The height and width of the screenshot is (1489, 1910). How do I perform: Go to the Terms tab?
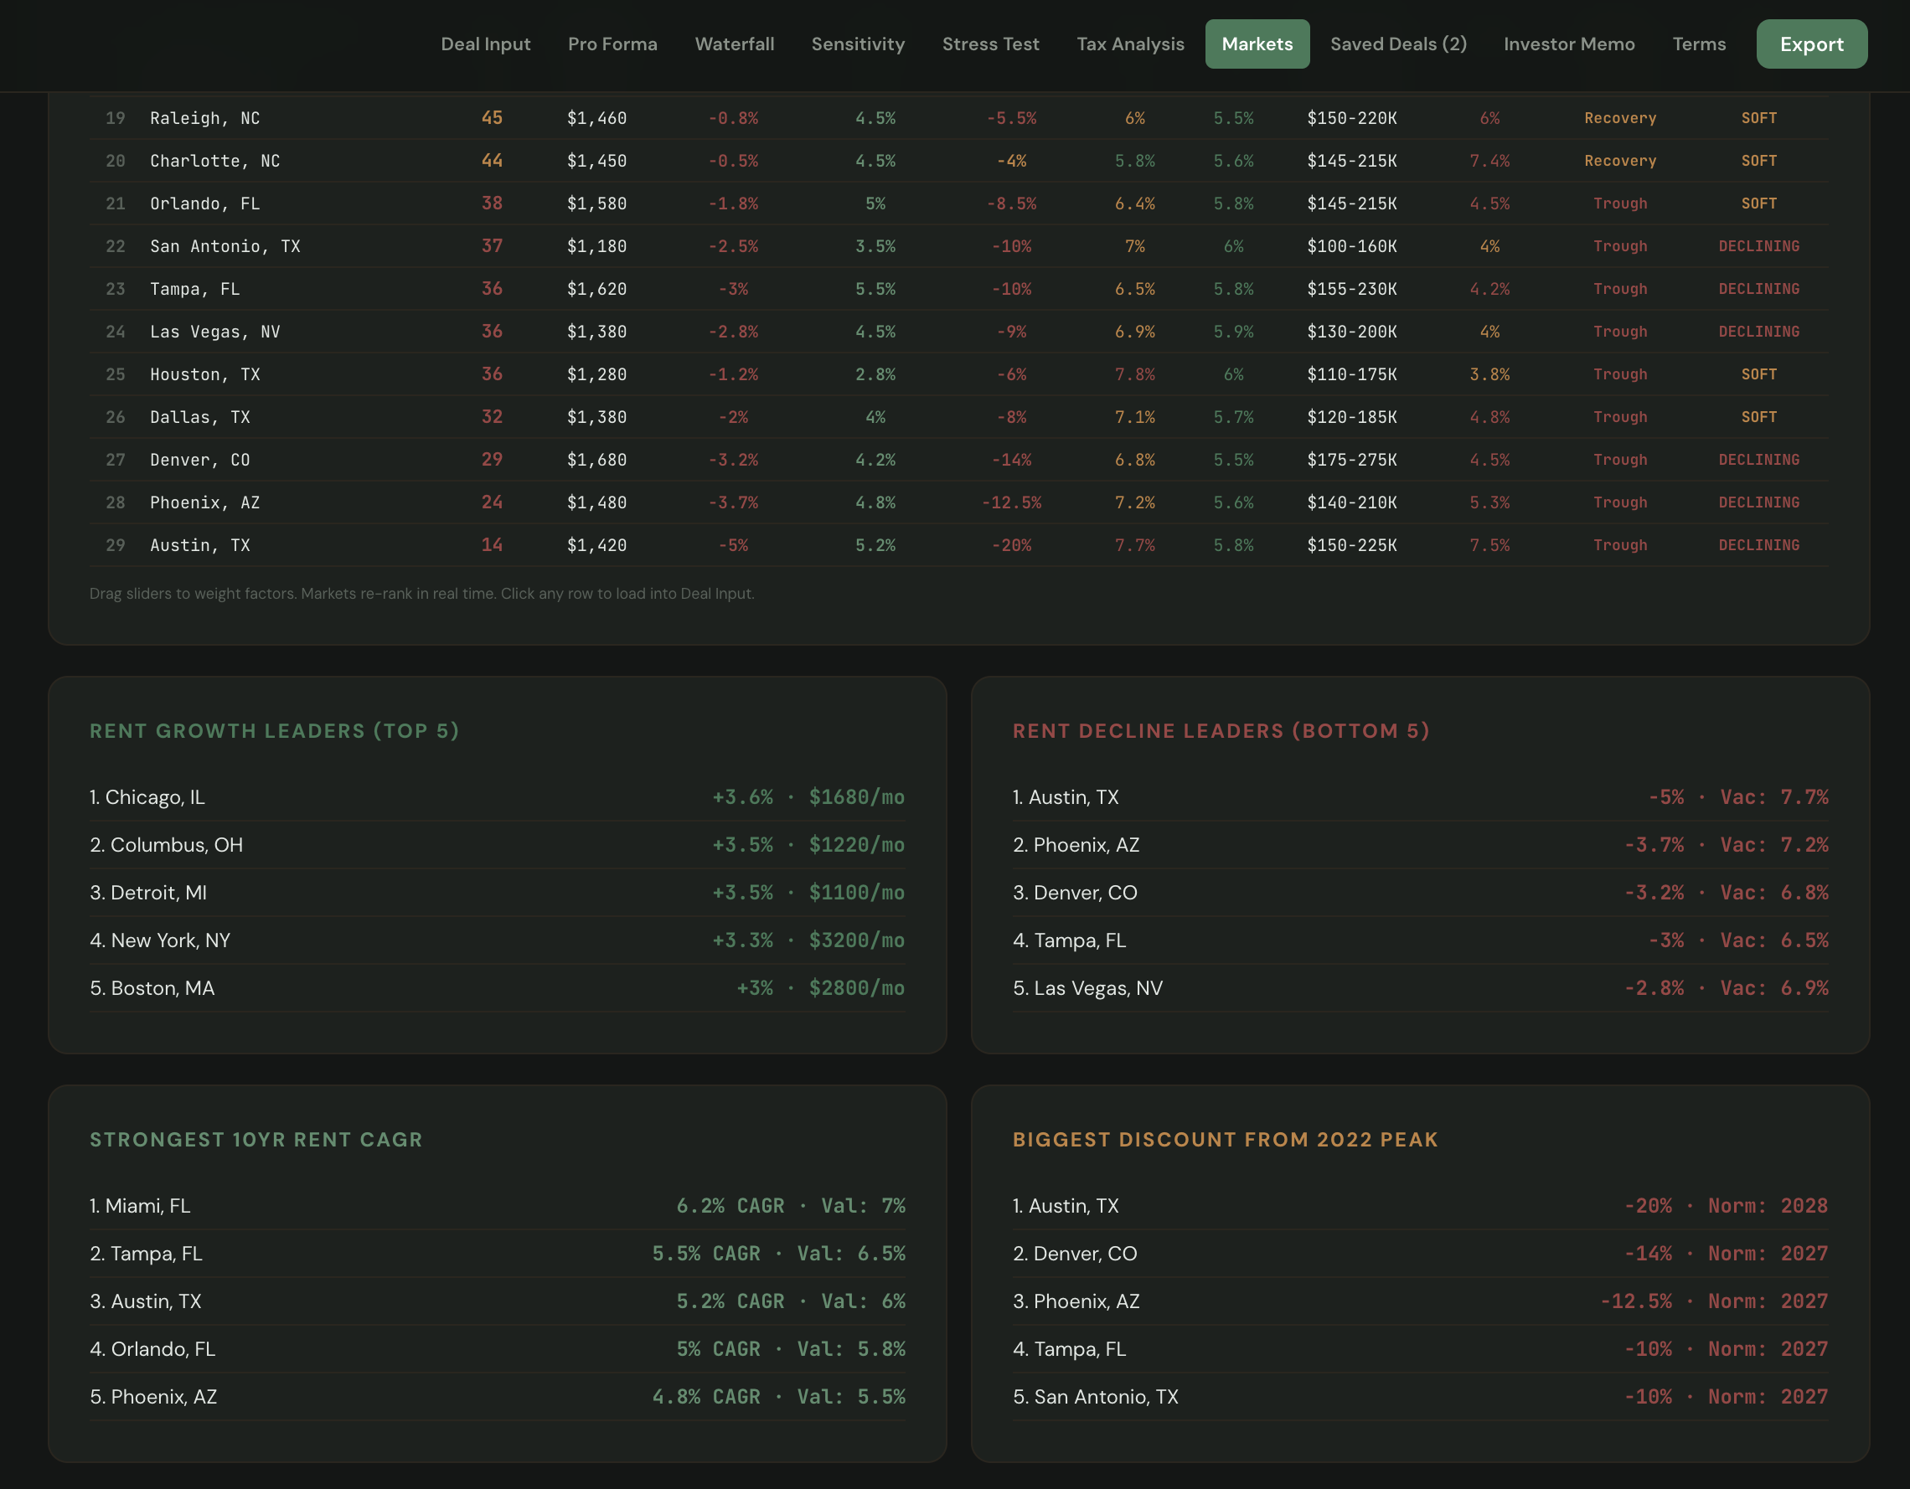coord(1698,44)
